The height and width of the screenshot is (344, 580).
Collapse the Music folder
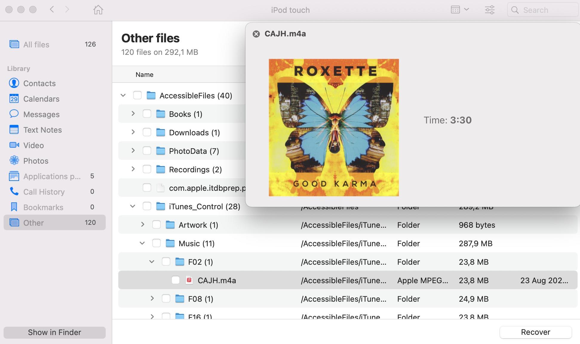(x=142, y=243)
